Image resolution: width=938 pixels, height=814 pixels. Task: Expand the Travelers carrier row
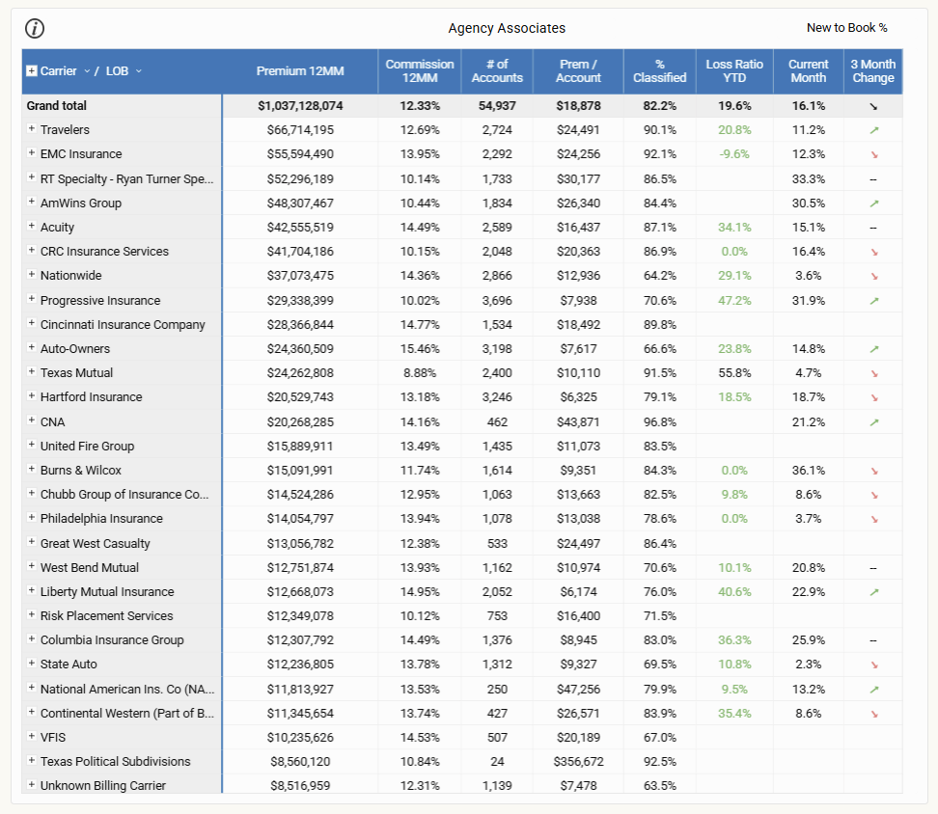coord(31,129)
